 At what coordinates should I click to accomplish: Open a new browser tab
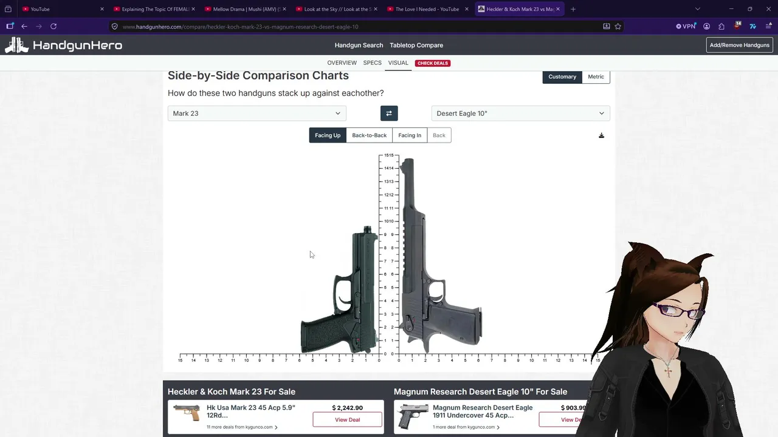573,9
